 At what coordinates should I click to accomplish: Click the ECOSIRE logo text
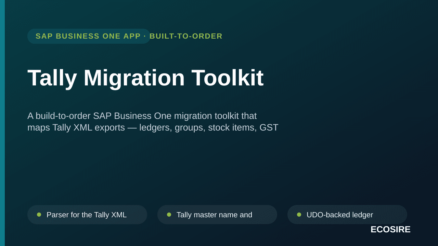coord(390,230)
